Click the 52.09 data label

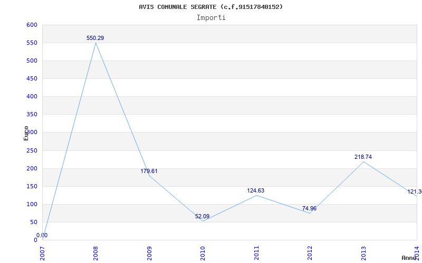pos(203,216)
